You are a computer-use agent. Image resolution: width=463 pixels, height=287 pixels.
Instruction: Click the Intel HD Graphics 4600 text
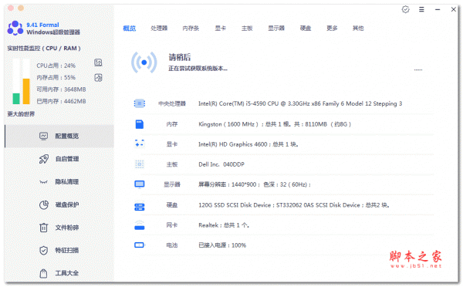tap(248, 144)
